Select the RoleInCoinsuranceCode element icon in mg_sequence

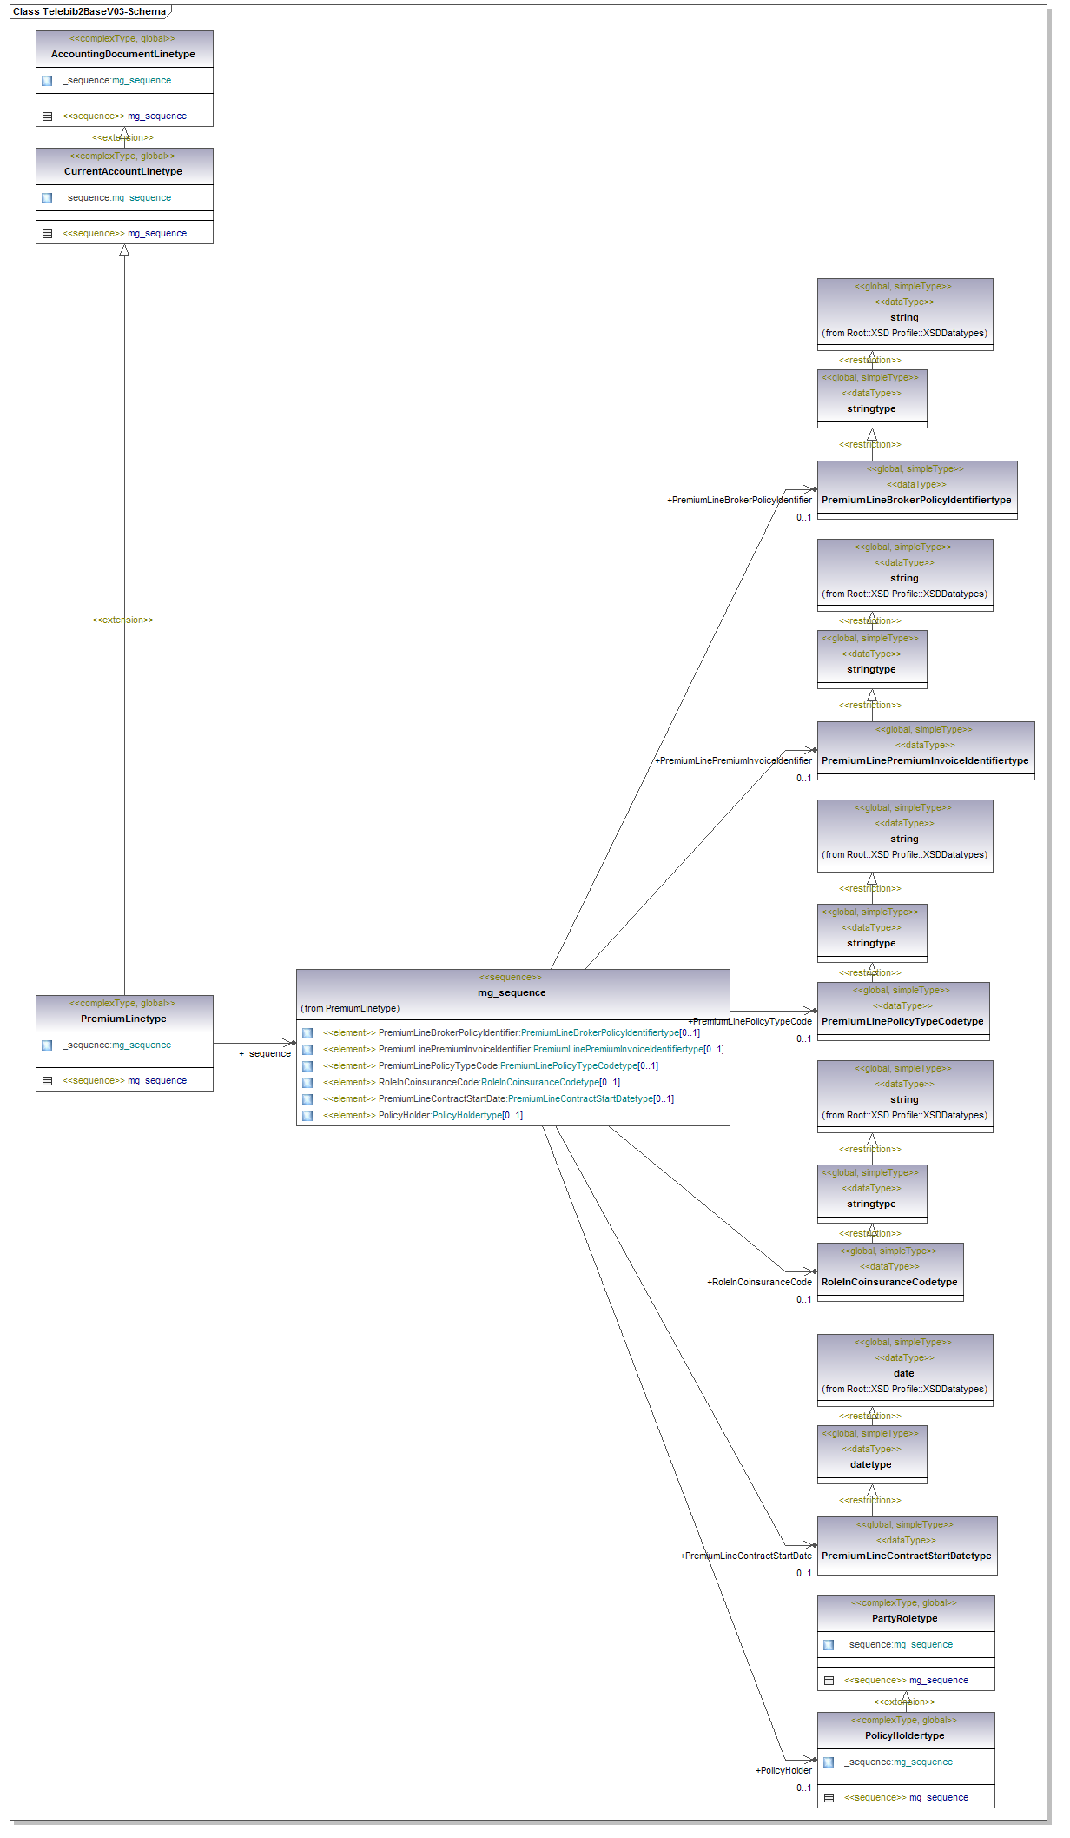(x=307, y=1083)
